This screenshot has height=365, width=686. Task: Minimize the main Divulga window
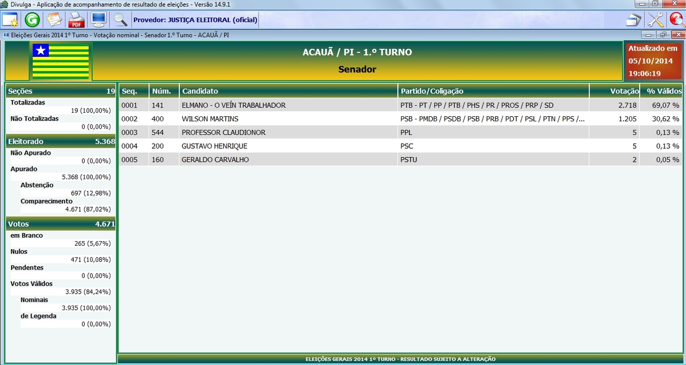pyautogui.click(x=642, y=4)
